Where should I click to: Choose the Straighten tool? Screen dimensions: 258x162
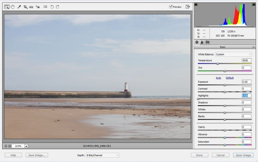point(31,7)
